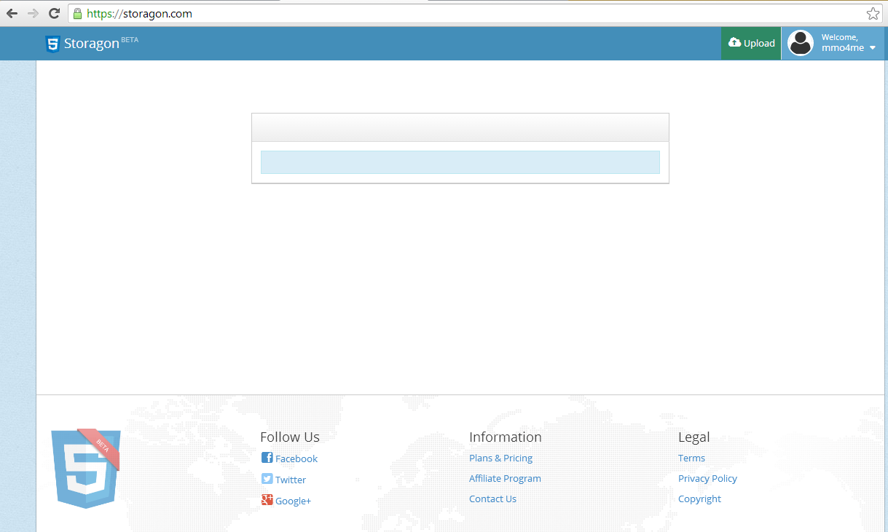Click the browser forward arrow
The image size is (888, 532).
click(33, 13)
